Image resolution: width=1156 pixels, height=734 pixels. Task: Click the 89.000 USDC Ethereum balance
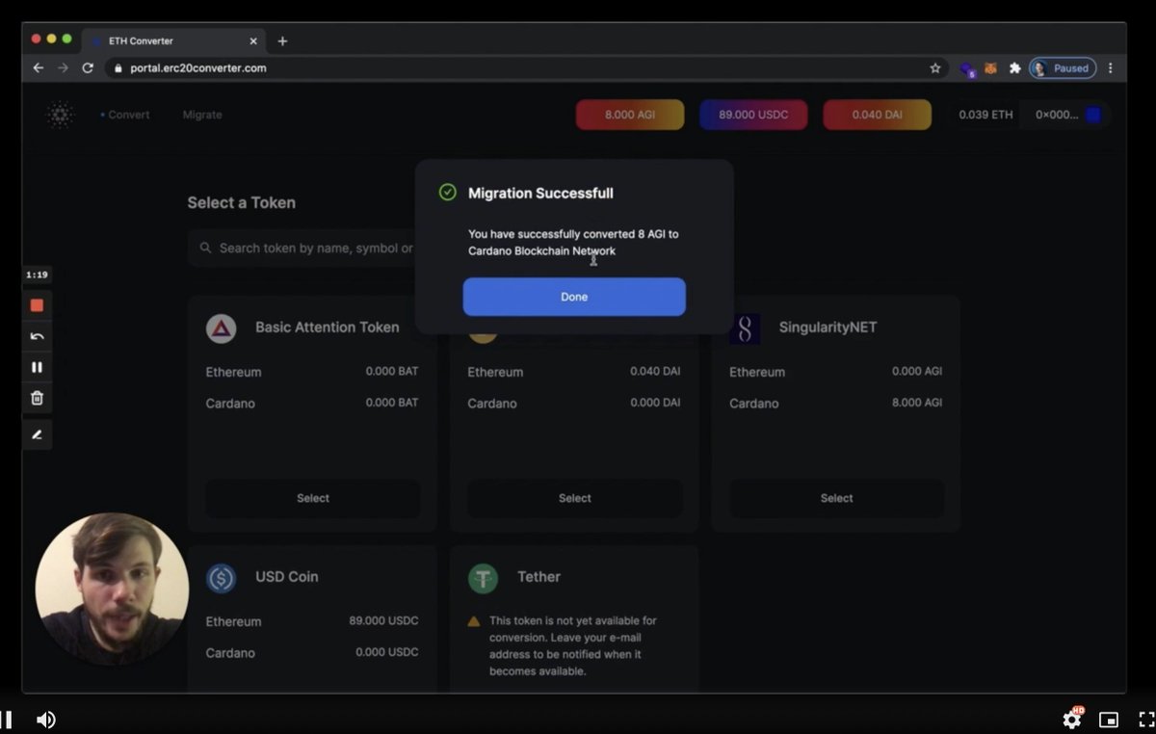383,621
